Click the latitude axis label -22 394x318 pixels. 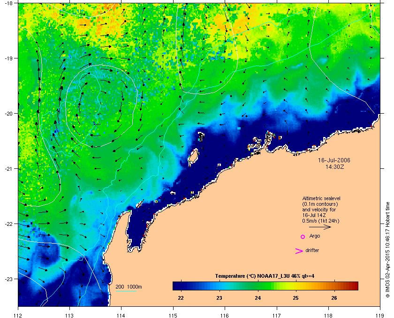pos(8,224)
